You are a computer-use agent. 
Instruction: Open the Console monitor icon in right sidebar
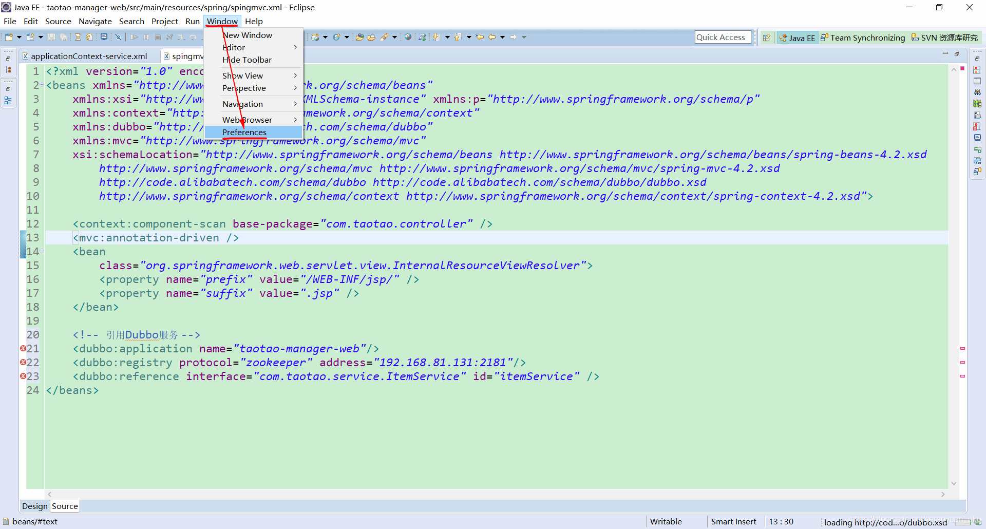[x=977, y=138]
